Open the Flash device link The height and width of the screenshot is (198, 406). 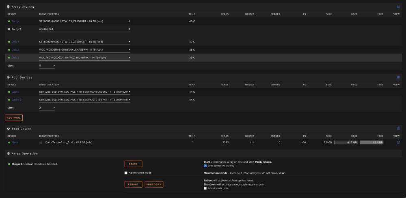pos(15,143)
